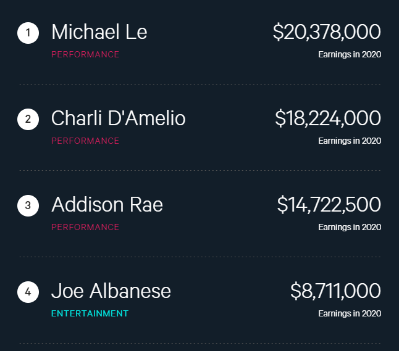Click PERFORMANCE tag under Michael Le
Screen dimensions: 399x351
(x=85, y=54)
